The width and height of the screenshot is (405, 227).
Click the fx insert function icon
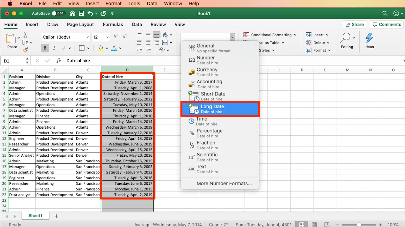click(59, 61)
